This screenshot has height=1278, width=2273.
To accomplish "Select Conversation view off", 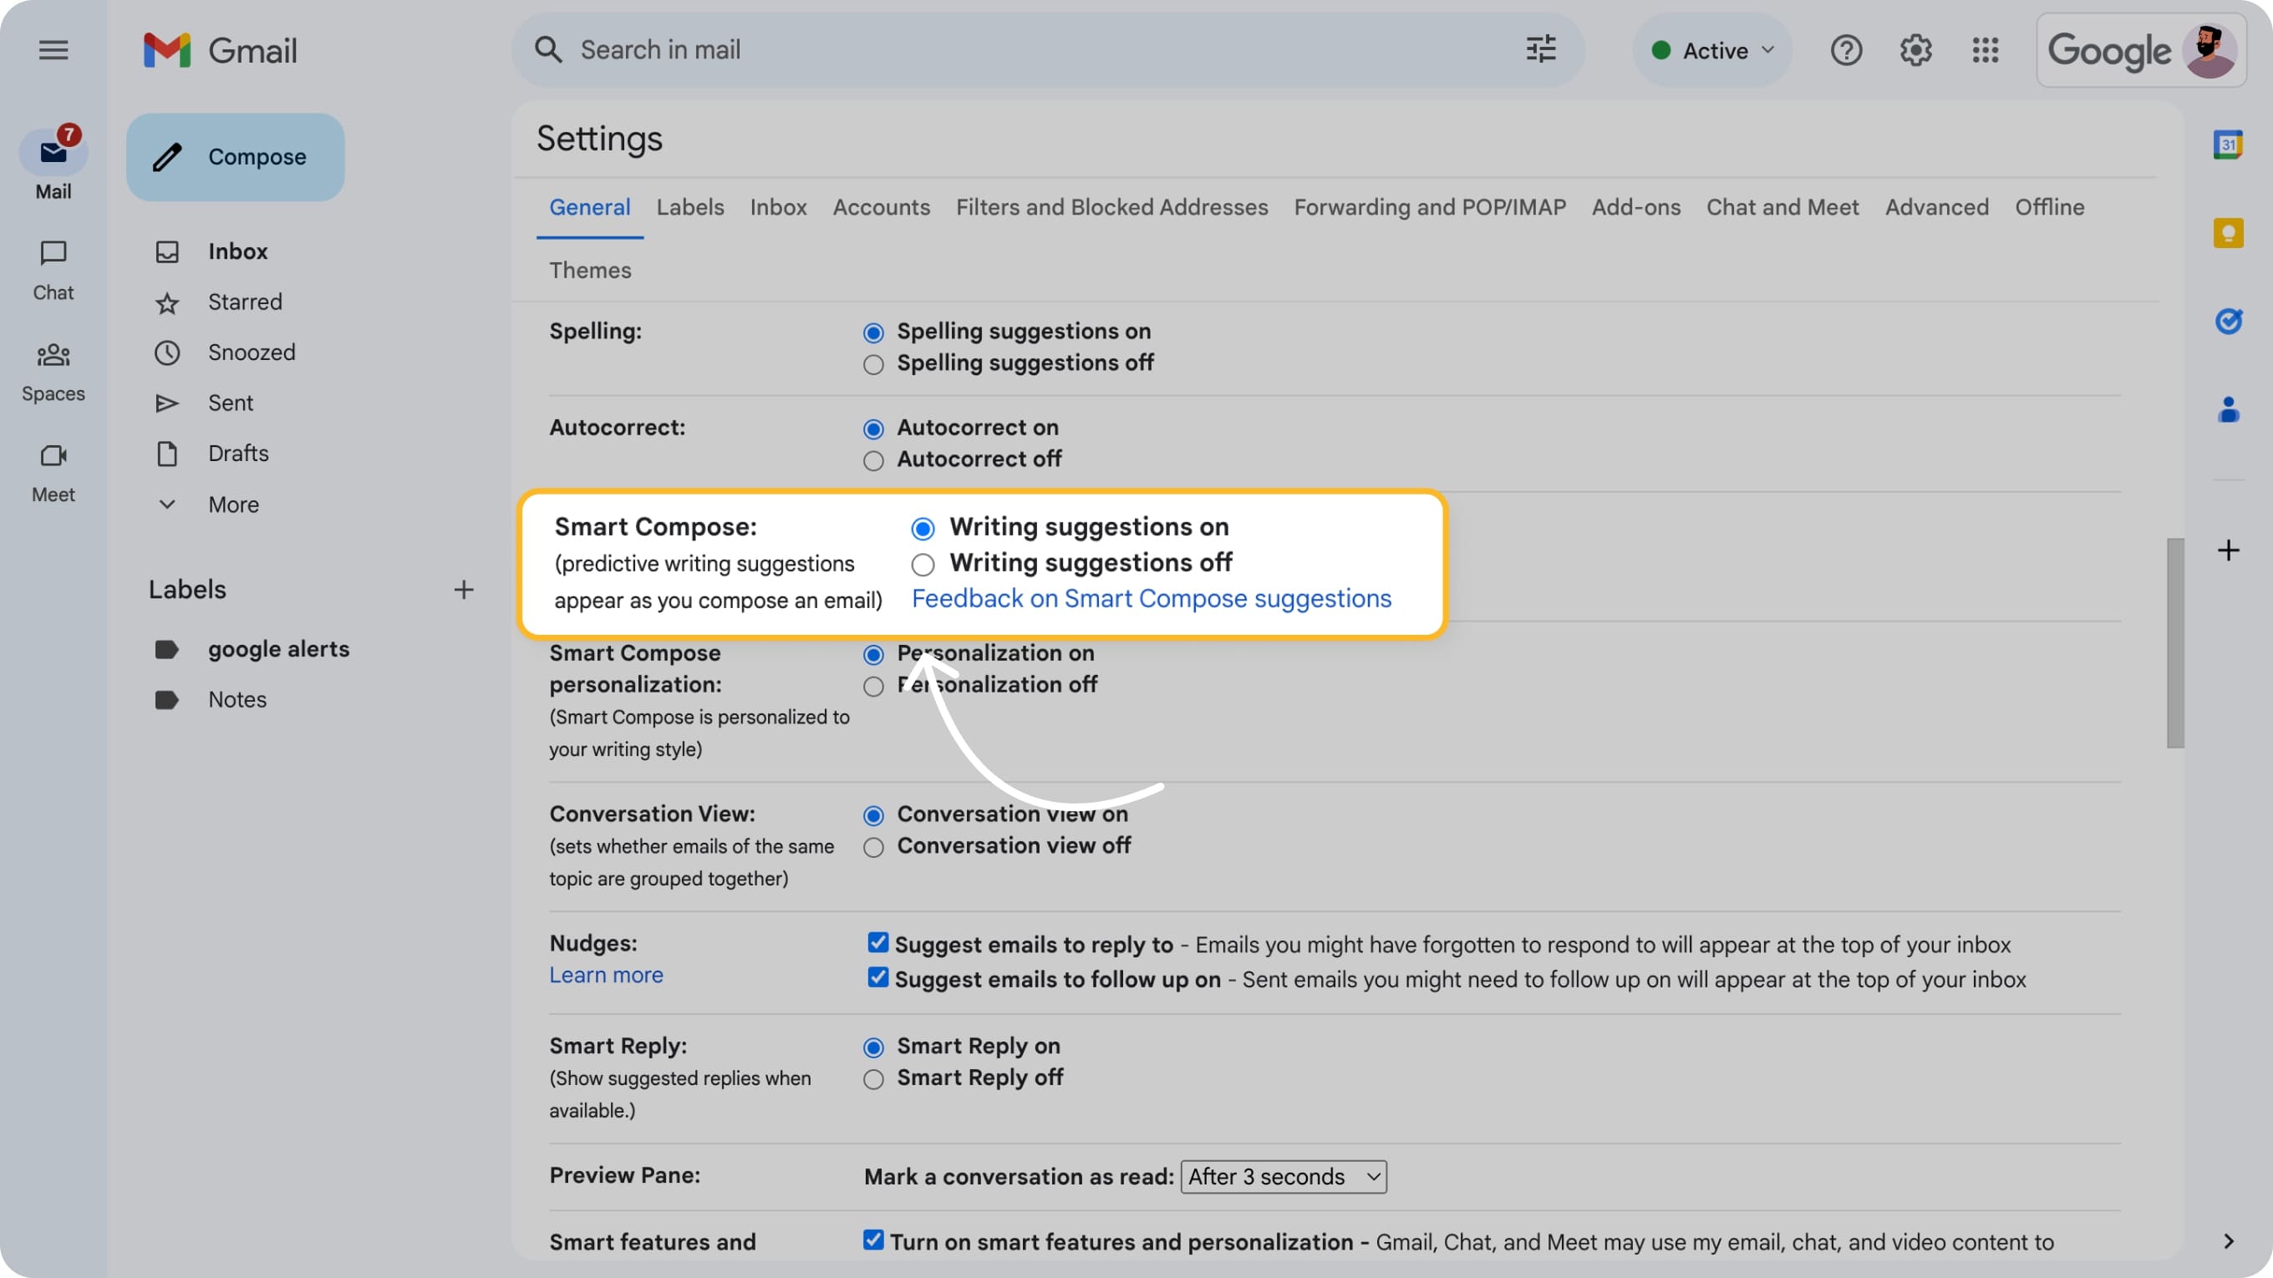I will click(873, 847).
